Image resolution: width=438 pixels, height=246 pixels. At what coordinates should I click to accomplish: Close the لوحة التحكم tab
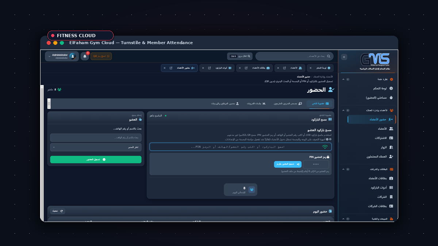click(x=310, y=68)
